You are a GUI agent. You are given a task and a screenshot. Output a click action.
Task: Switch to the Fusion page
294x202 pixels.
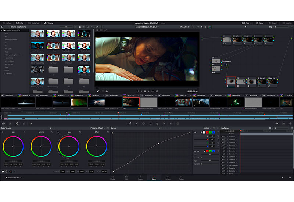140,178
